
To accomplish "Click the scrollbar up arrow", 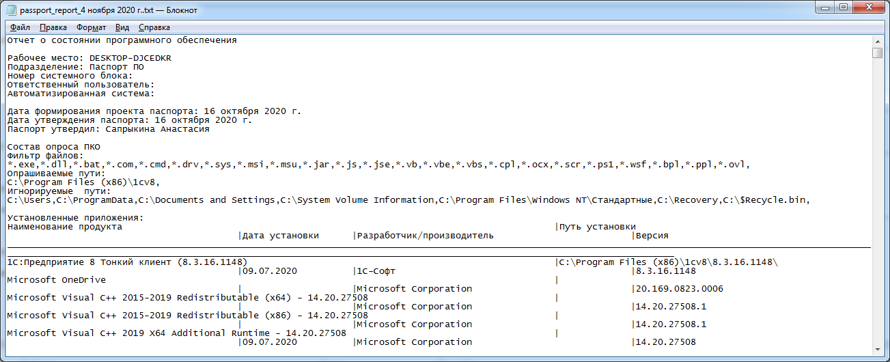I will (877, 41).
